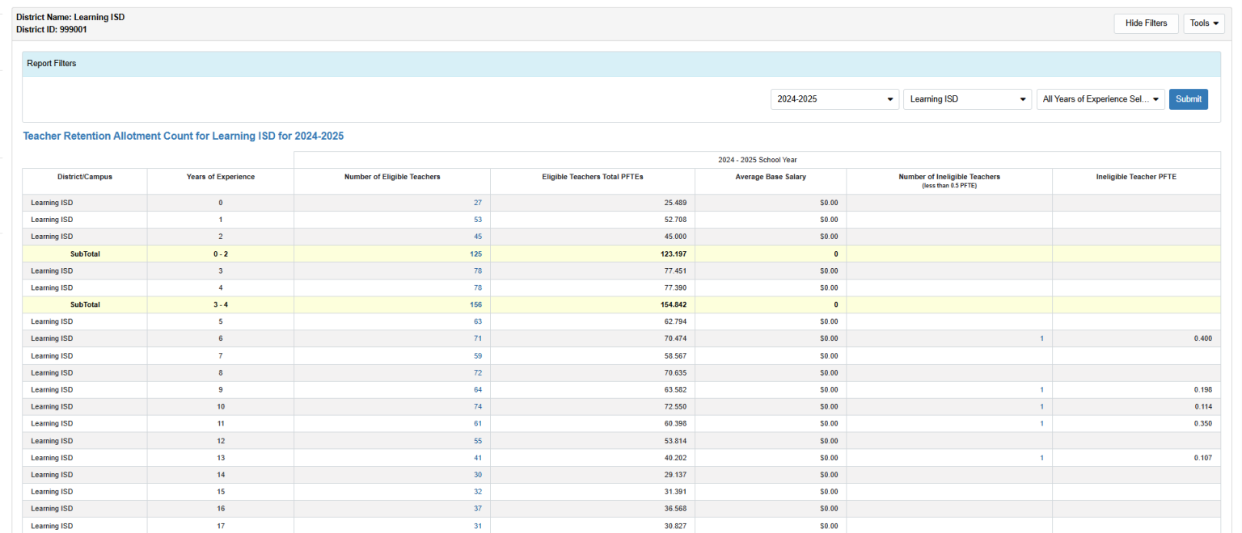Click the Hide Filters button
Image resolution: width=1242 pixels, height=533 pixels.
tap(1146, 23)
